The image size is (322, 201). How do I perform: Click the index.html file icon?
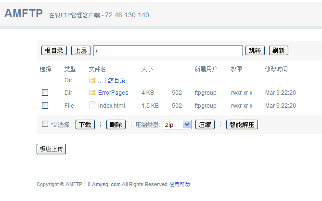click(x=93, y=105)
